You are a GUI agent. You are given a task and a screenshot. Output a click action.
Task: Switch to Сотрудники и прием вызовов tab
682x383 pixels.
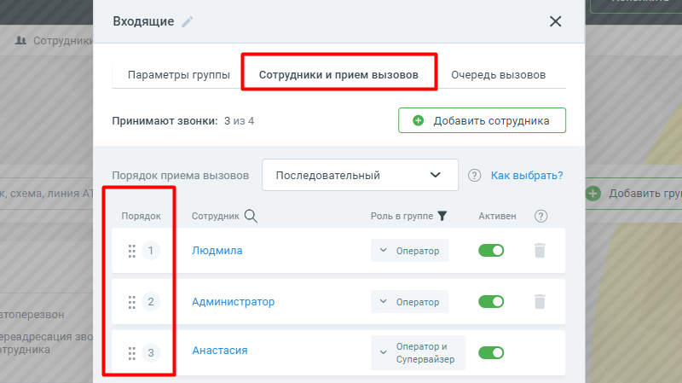[x=338, y=75]
